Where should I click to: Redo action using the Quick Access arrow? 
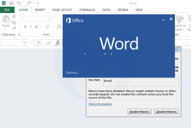[x=29, y=3]
